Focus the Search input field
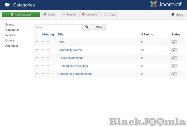 pos(58,27)
